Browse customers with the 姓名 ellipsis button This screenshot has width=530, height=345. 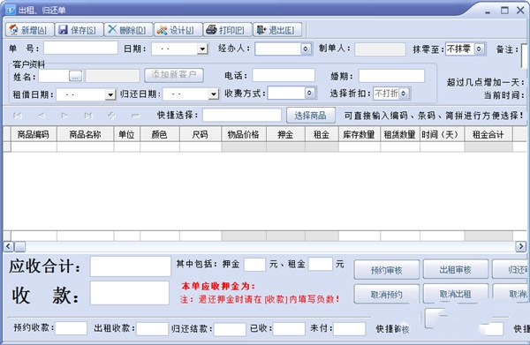(x=75, y=76)
